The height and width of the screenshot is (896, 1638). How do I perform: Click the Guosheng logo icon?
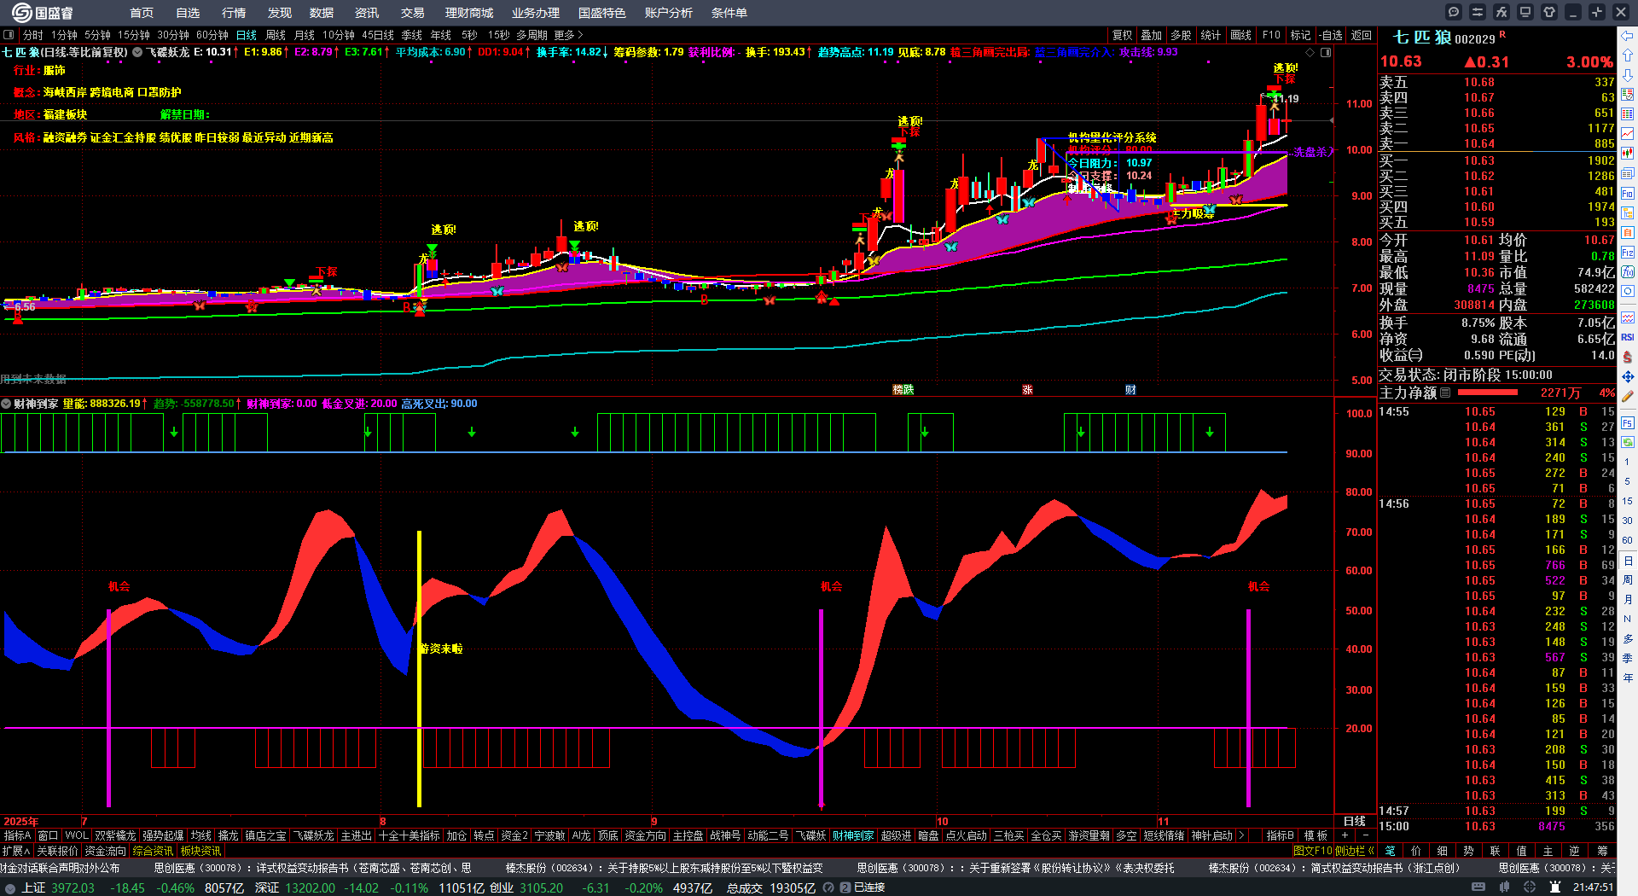tap(21, 12)
